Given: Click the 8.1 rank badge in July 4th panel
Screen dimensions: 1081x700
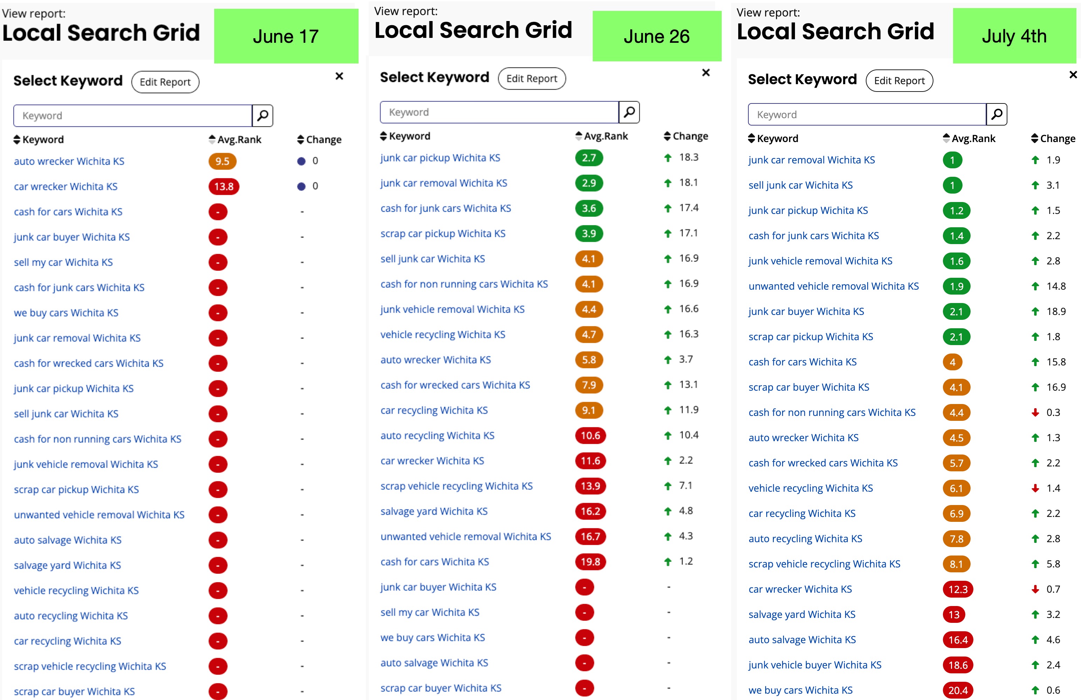Looking at the screenshot, I should pos(957,564).
